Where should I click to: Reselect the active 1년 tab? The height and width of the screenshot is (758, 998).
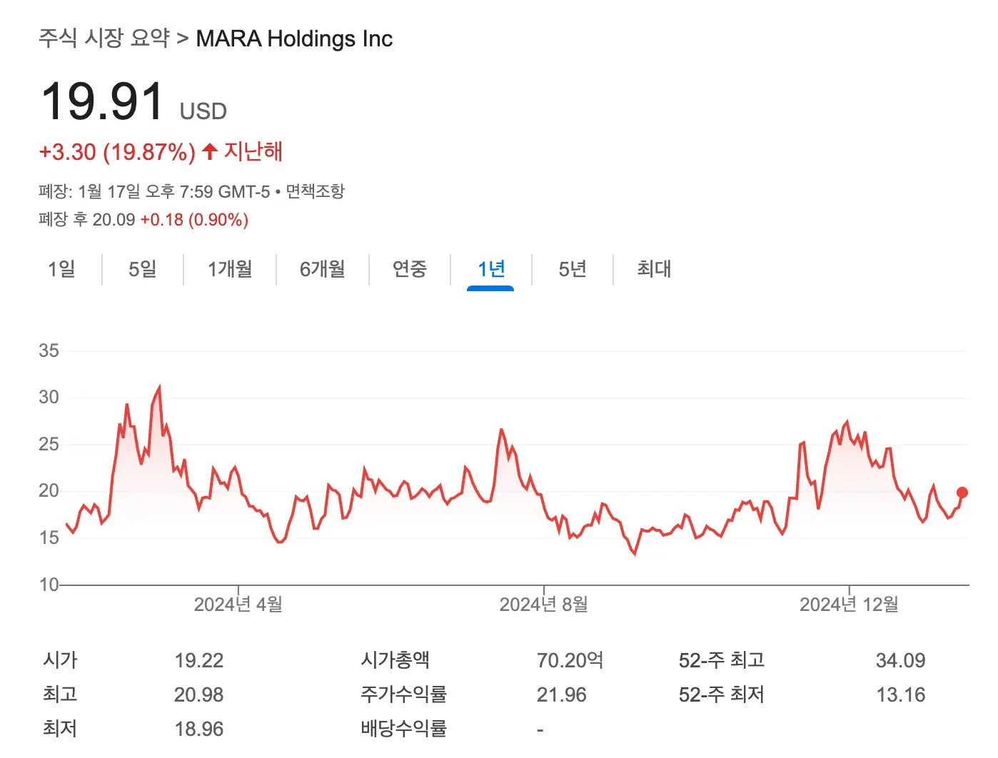tap(490, 269)
